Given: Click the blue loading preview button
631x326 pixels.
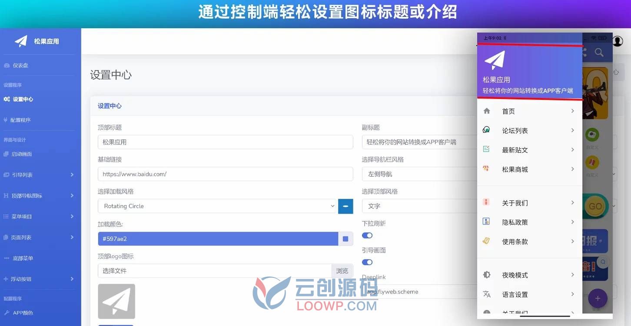Looking at the screenshot, I should (345, 206).
